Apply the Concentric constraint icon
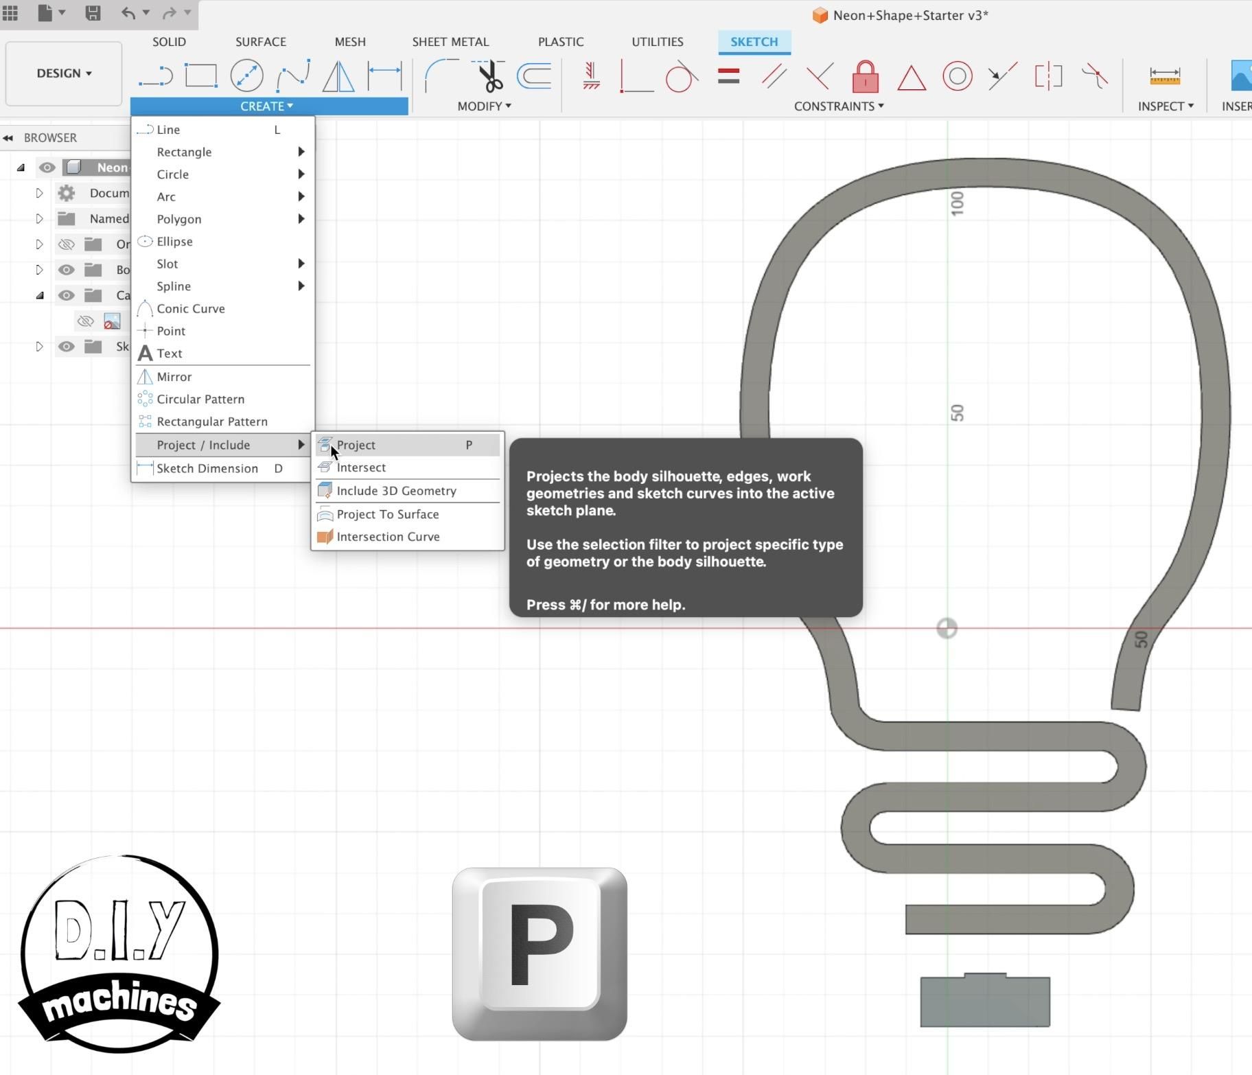Screen dimensions: 1252x1075 coord(956,77)
